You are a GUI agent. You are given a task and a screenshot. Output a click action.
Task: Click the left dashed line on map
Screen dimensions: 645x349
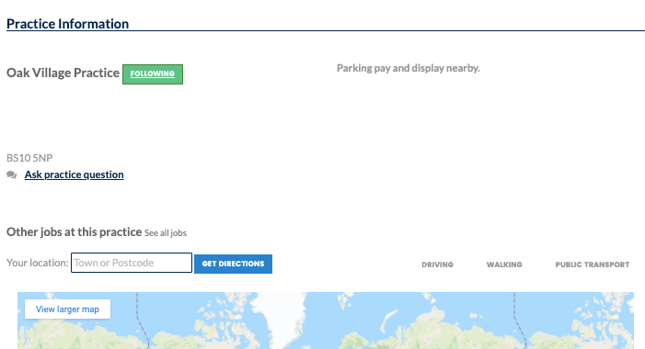tap(142, 321)
